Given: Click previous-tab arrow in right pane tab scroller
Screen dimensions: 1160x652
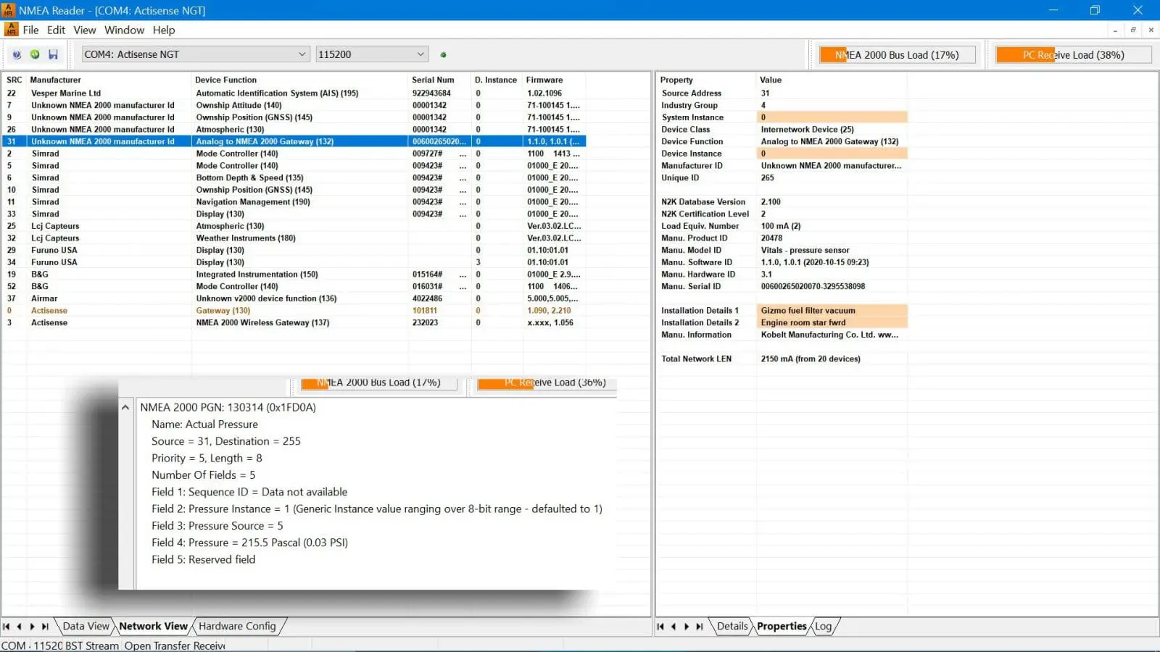Looking at the screenshot, I should 674,627.
